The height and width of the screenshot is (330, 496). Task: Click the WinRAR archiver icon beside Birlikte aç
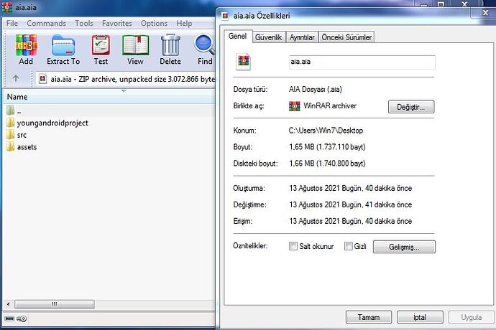(295, 106)
